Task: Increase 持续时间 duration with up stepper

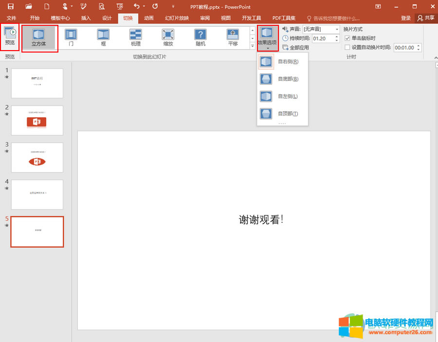Action: pyautogui.click(x=336, y=36)
